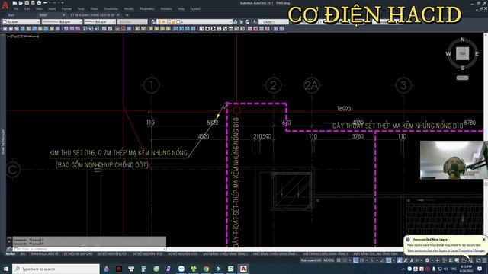
Task: Click the new drawing plus tab
Action: (127, 15)
